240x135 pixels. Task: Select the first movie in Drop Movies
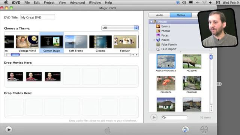coord(15,76)
